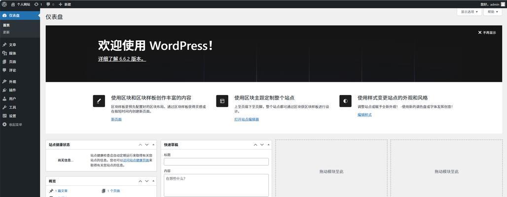Focus the 内容 textarea
Screen dimensions: 507x197
point(216,185)
